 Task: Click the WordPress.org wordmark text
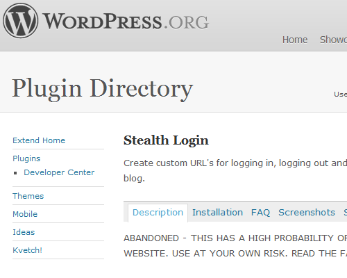pyautogui.click(x=126, y=22)
